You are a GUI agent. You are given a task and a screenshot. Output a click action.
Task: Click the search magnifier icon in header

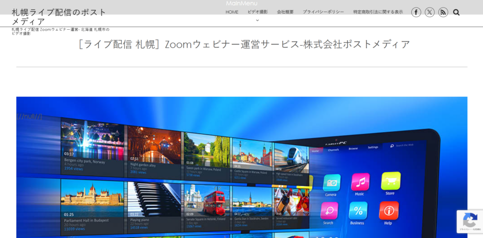(x=456, y=12)
